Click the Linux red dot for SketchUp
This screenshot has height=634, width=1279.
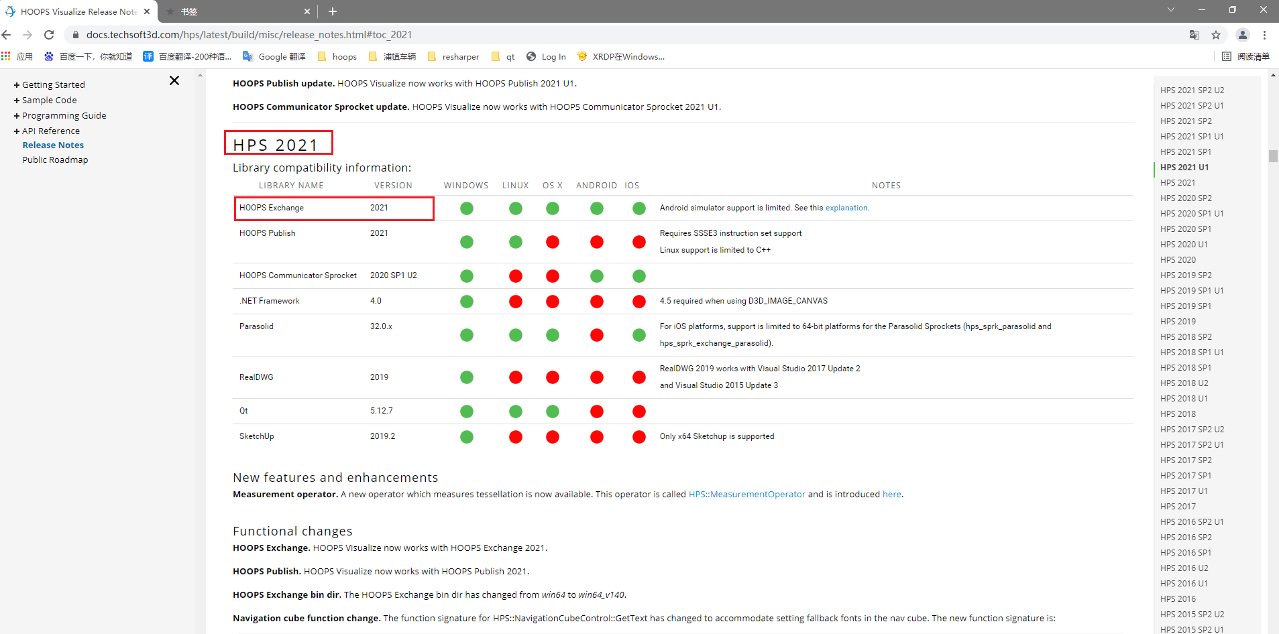pyautogui.click(x=516, y=437)
